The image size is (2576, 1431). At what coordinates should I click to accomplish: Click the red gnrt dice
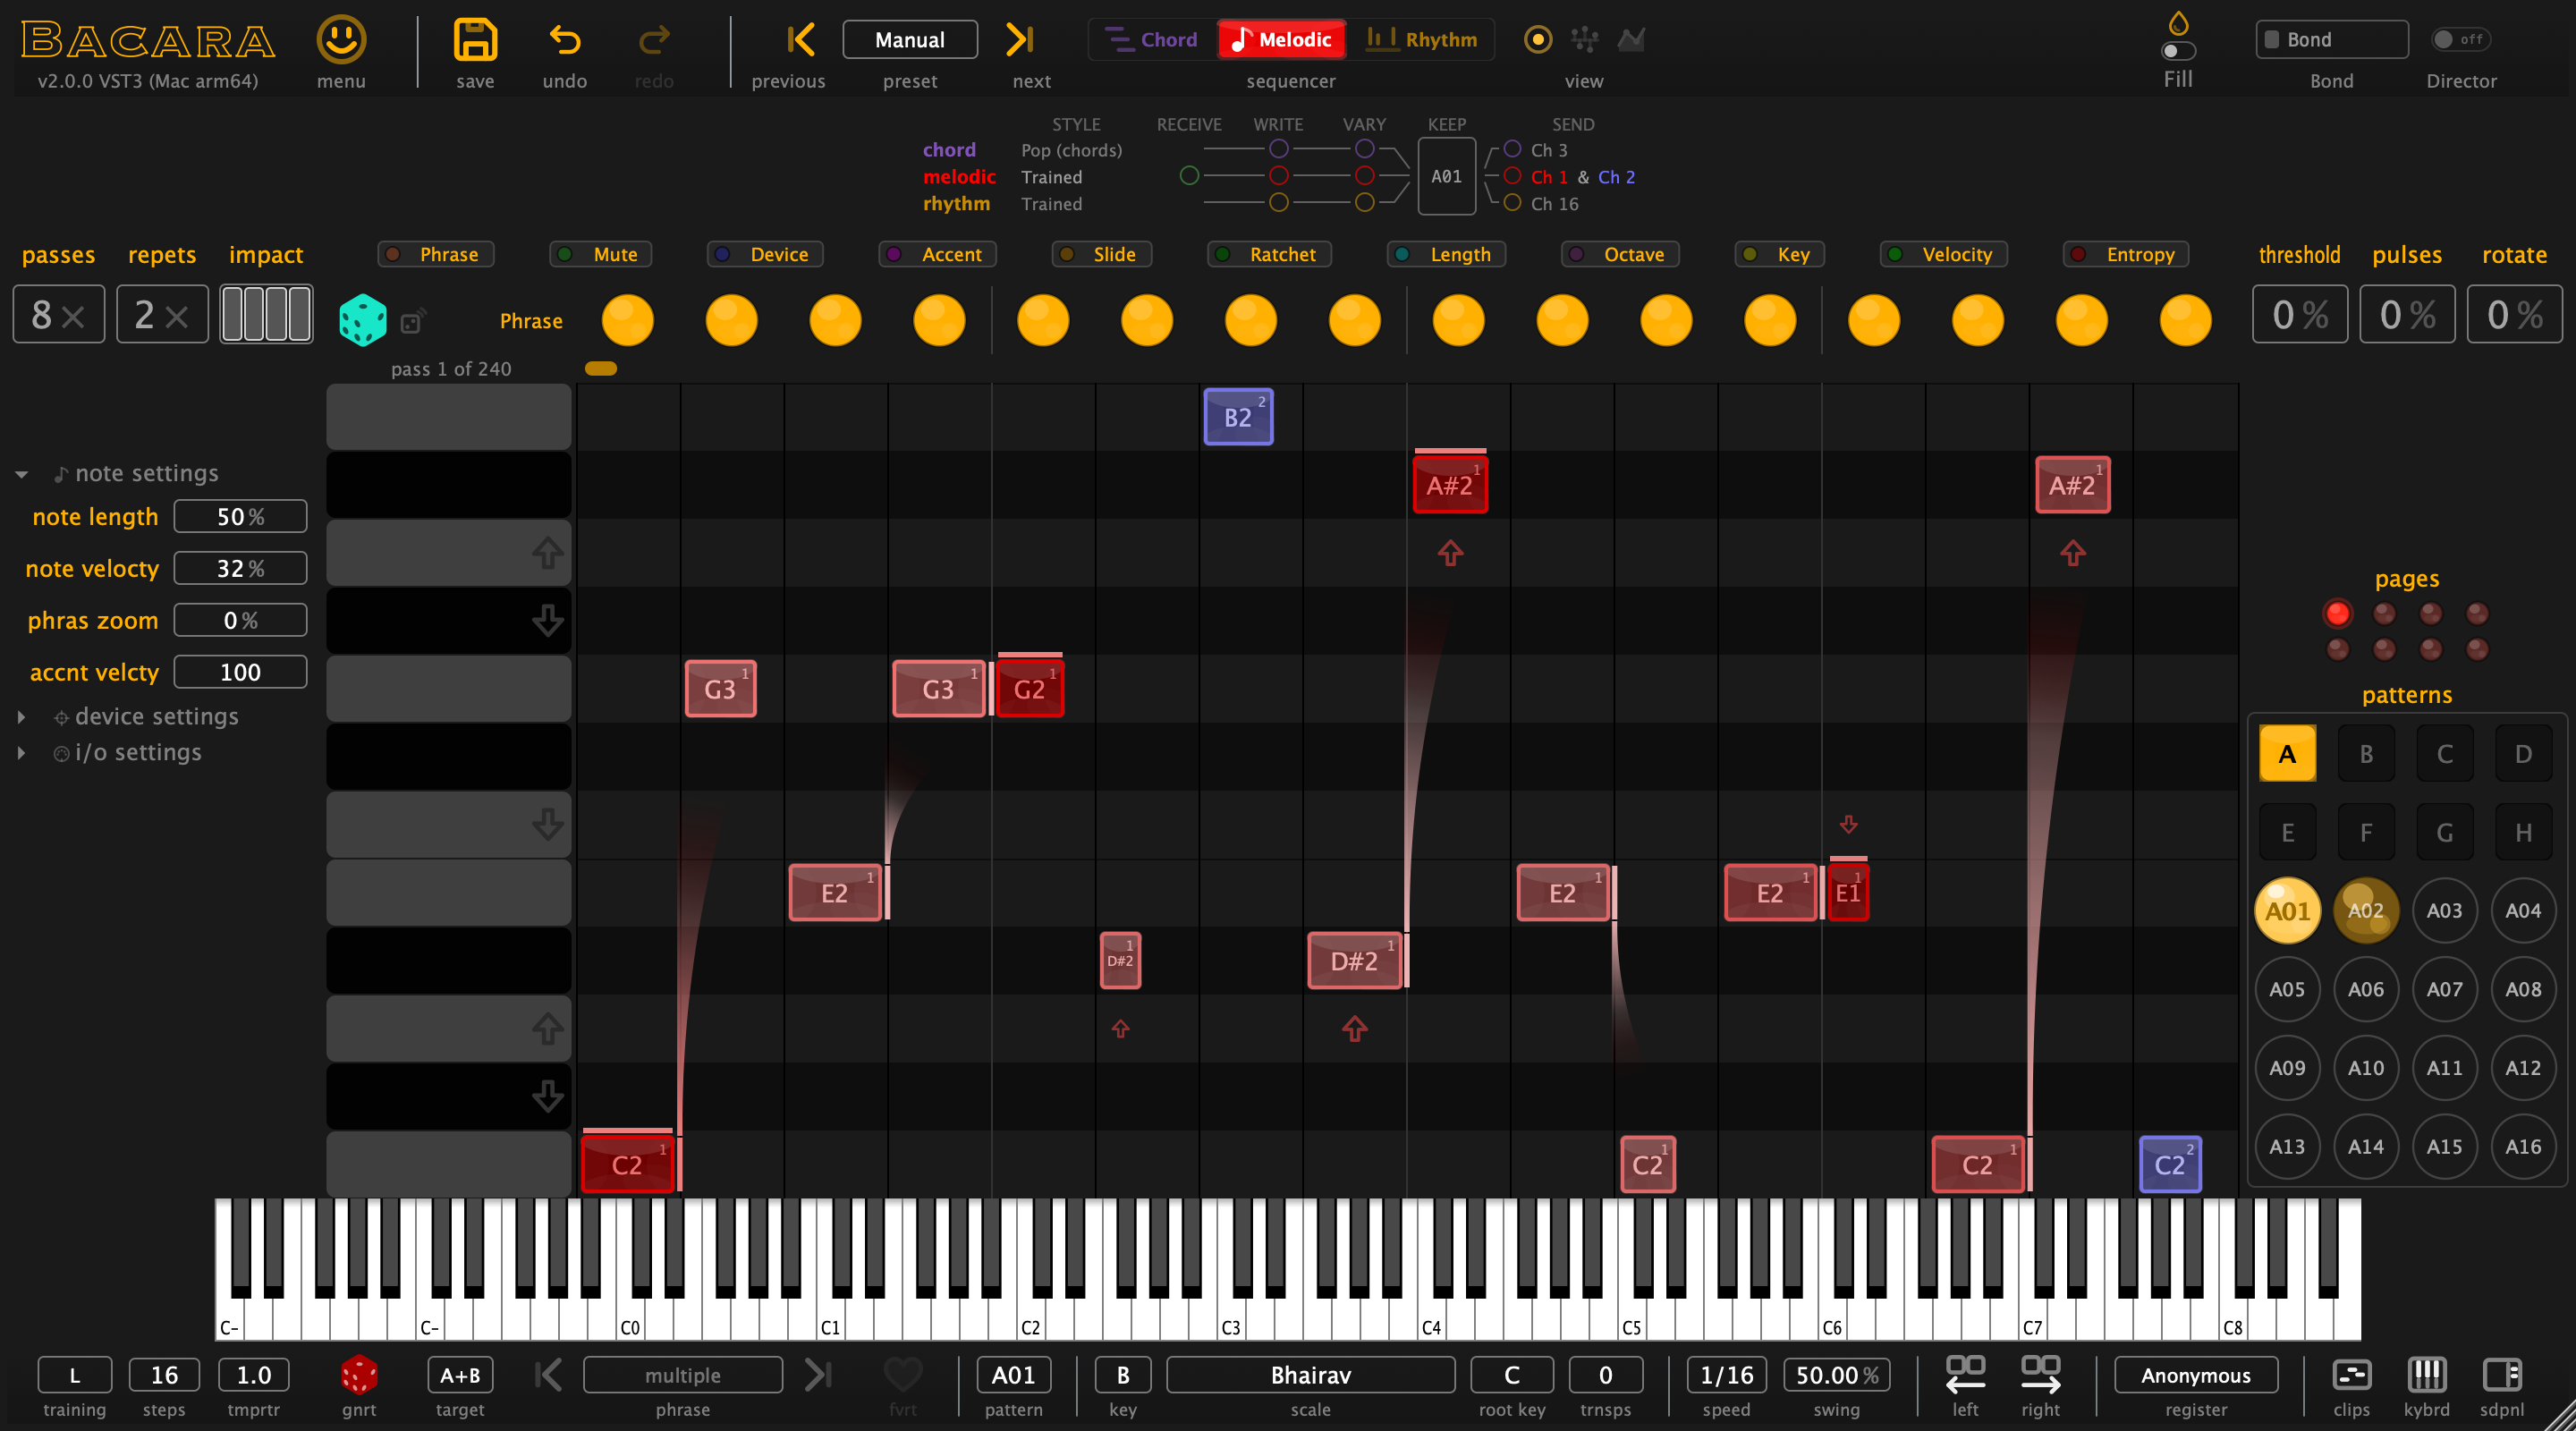pyautogui.click(x=359, y=1374)
